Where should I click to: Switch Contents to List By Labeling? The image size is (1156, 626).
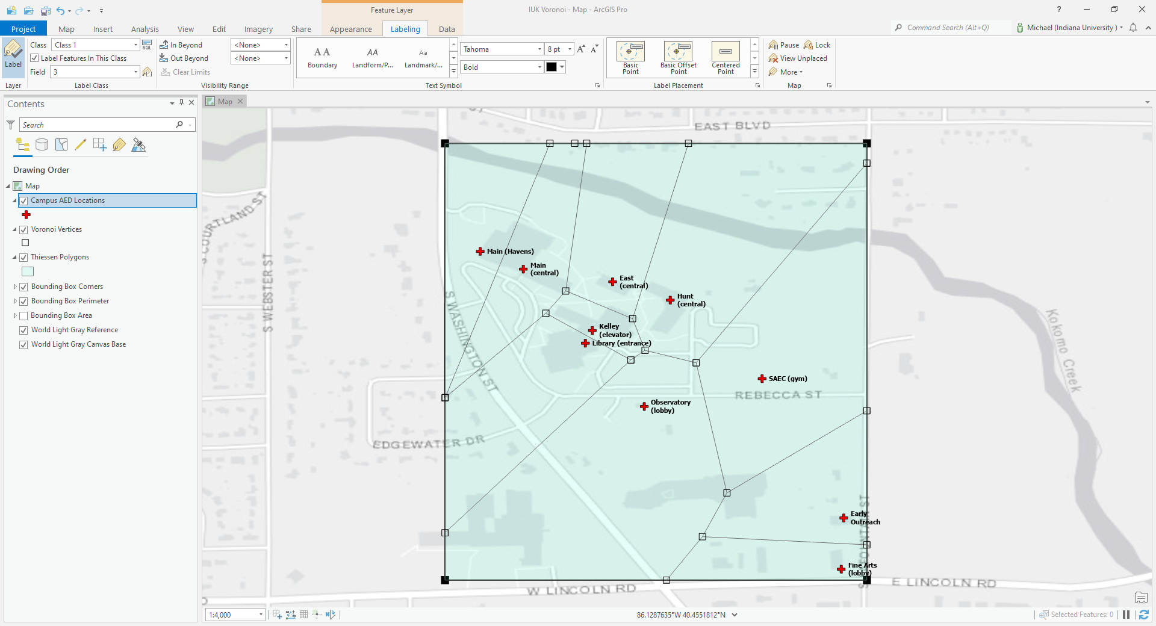click(119, 144)
